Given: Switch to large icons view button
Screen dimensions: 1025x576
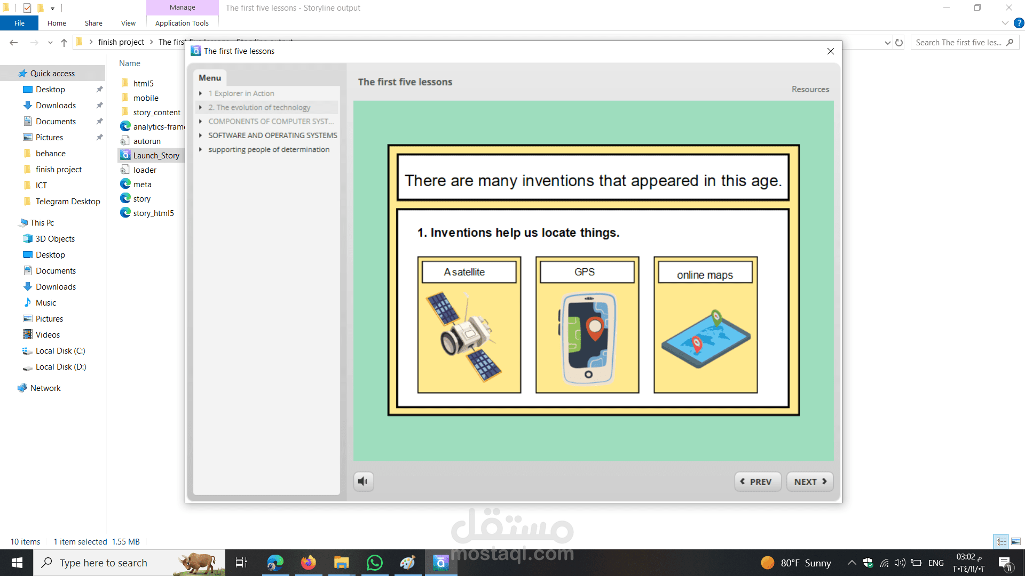Looking at the screenshot, I should coord(1015,541).
